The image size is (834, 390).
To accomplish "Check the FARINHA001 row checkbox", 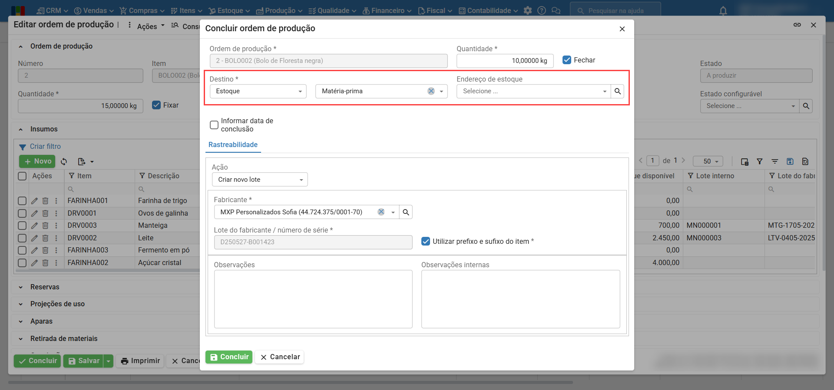I will (x=22, y=201).
